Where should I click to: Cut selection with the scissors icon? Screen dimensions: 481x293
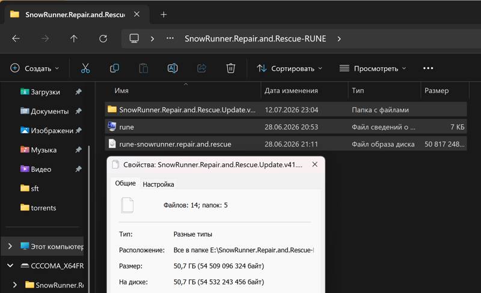point(85,68)
